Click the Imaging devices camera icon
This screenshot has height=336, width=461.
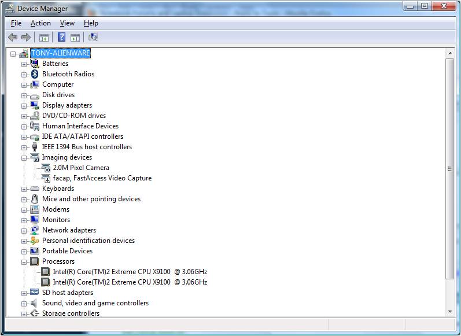point(35,157)
